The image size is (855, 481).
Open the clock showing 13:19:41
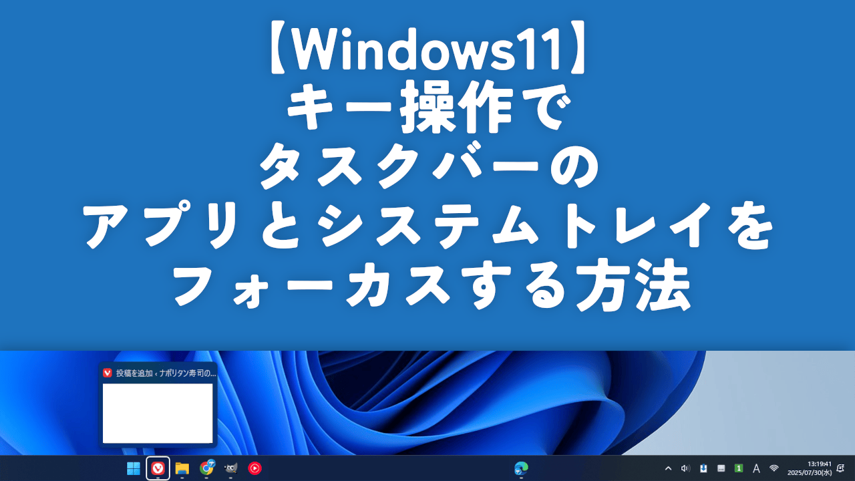coord(809,468)
